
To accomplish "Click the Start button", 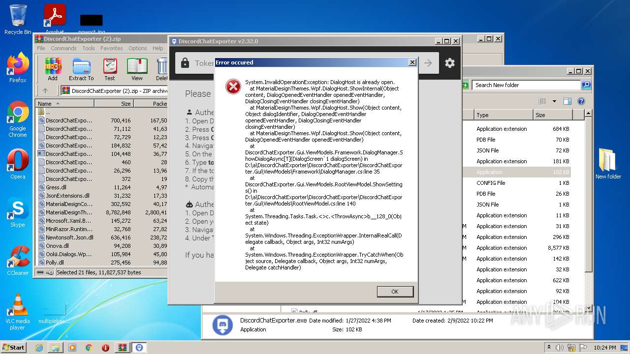I will (x=14, y=347).
